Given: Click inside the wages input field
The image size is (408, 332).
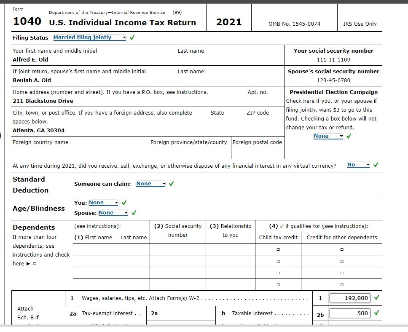Looking at the screenshot, I should point(351,297).
